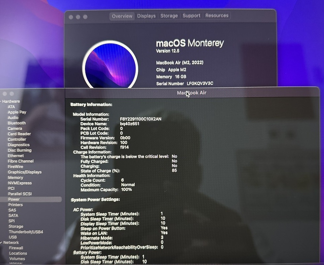Click firmware version value 0b00
Image resolution: width=324 pixels, height=265 pixels.
click(x=125, y=138)
